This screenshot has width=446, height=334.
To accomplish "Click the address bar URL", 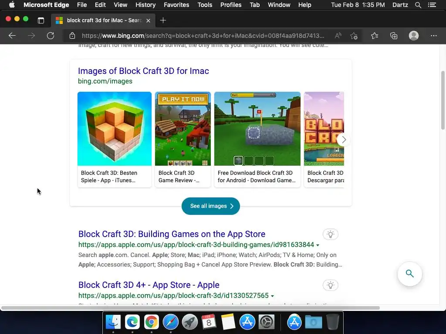I will (x=203, y=36).
